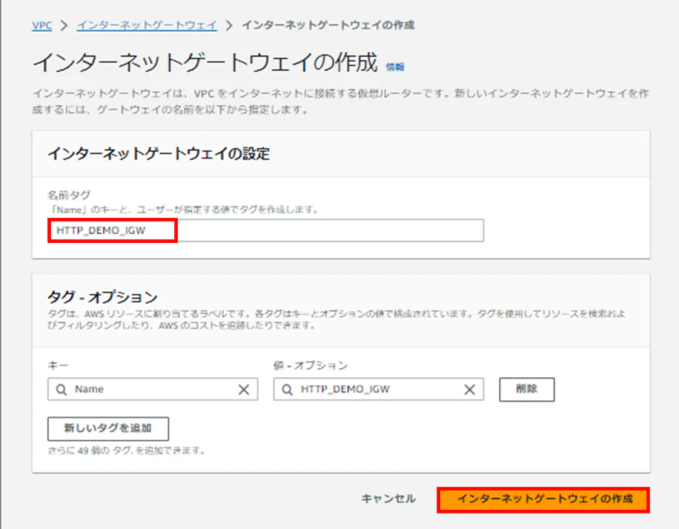Click the インターネットゲートウェイの設定 section heading
This screenshot has width=679, height=529.
(159, 153)
